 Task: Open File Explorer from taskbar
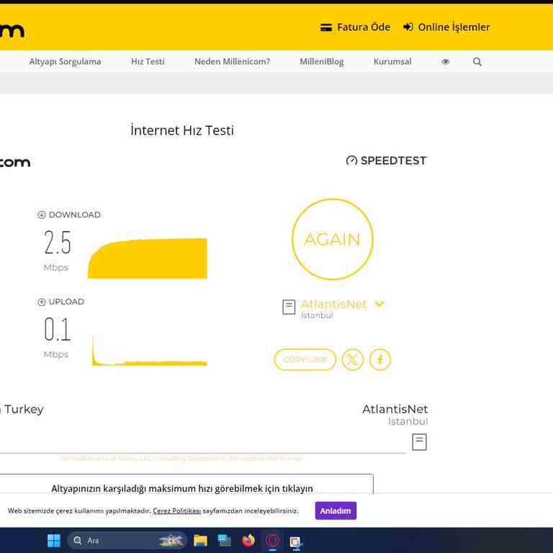click(200, 540)
